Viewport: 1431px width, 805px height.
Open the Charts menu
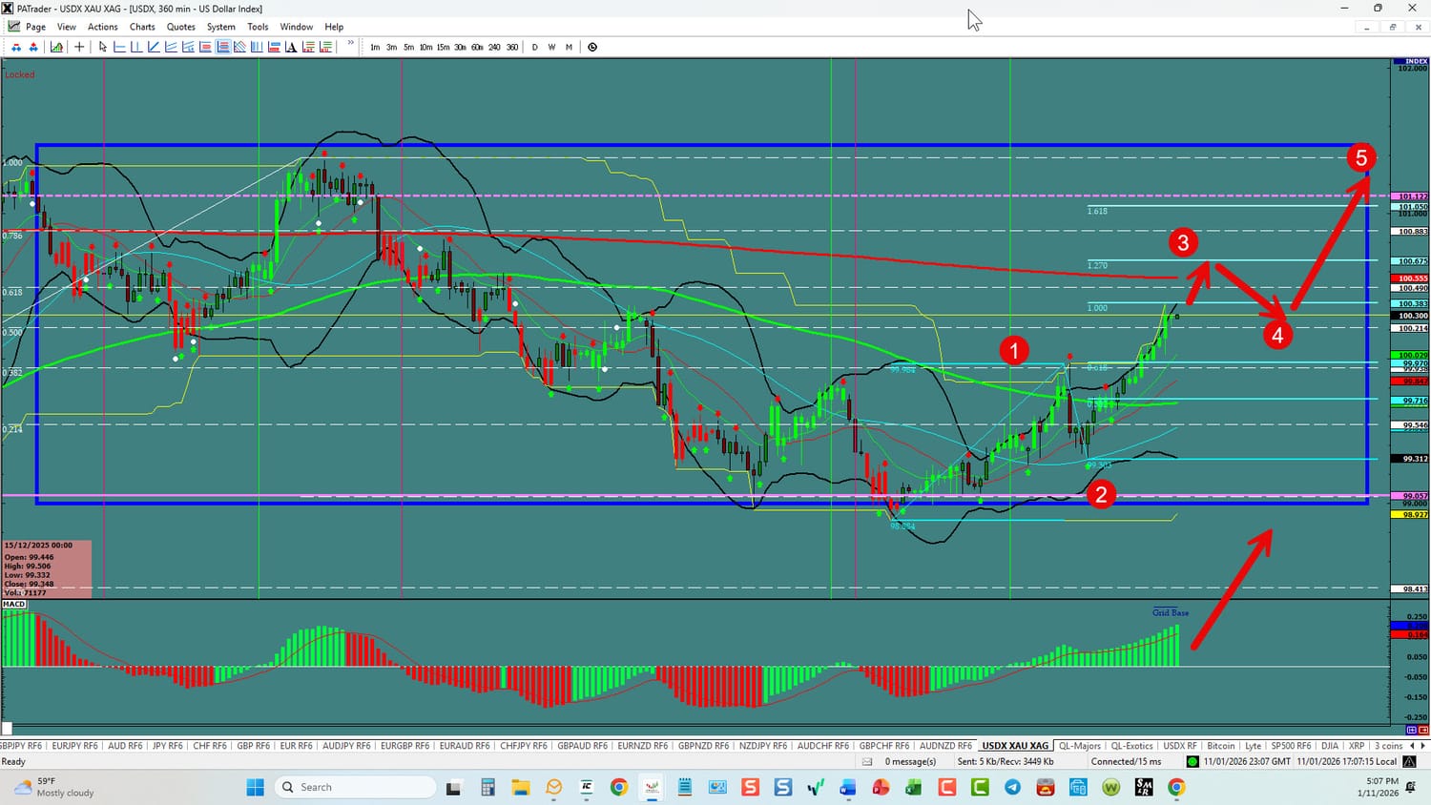click(142, 27)
